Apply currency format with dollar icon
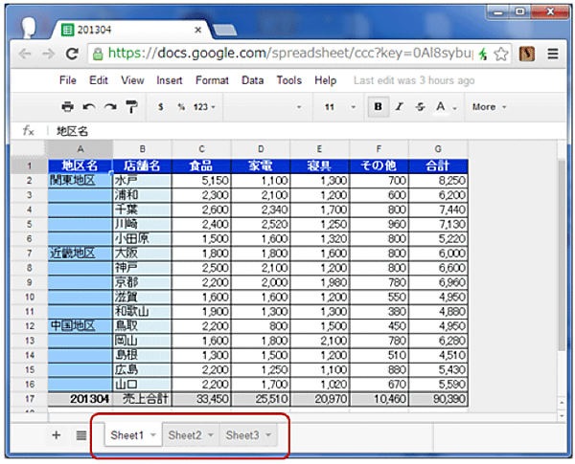575x464 pixels. click(160, 107)
